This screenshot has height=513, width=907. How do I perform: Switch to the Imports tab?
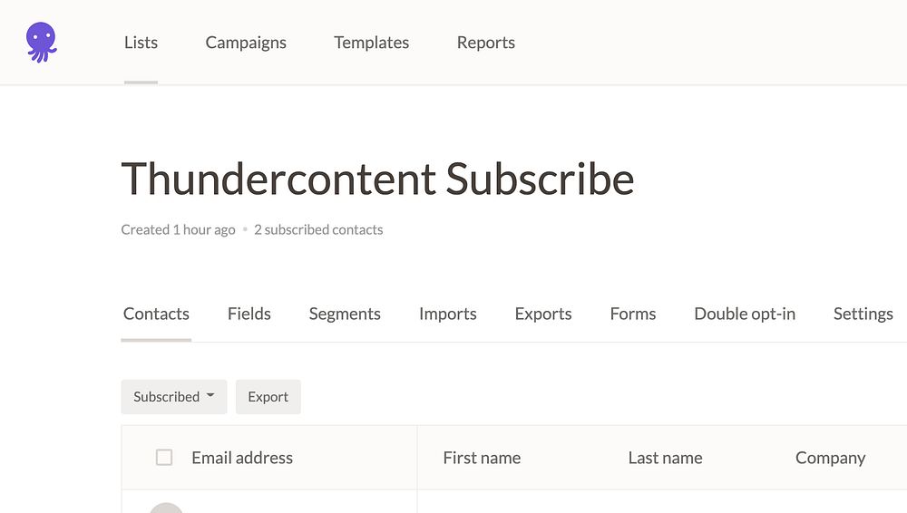447,315
